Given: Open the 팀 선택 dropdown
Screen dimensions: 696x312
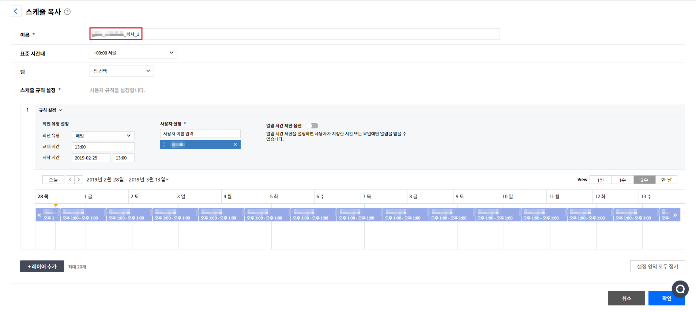Looking at the screenshot, I should (x=121, y=71).
